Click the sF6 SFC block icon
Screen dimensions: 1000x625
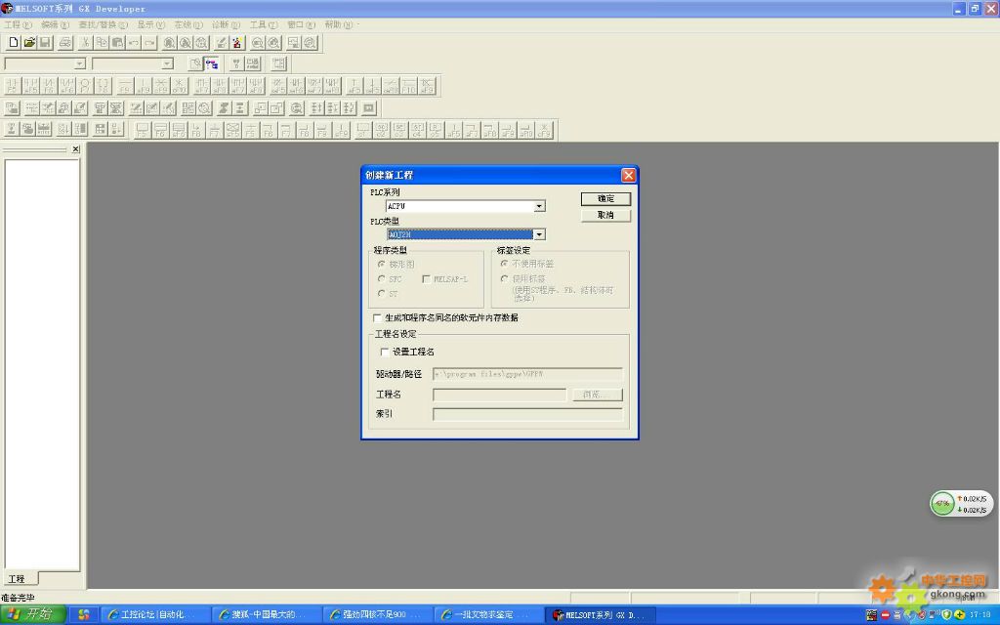click(178, 130)
